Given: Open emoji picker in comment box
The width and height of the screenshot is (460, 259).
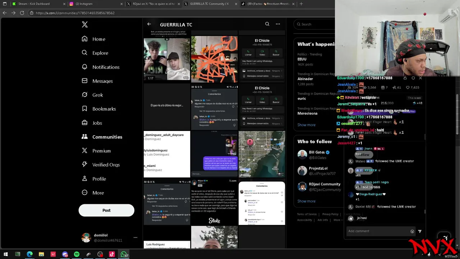Looking at the screenshot, I should 412,231.
